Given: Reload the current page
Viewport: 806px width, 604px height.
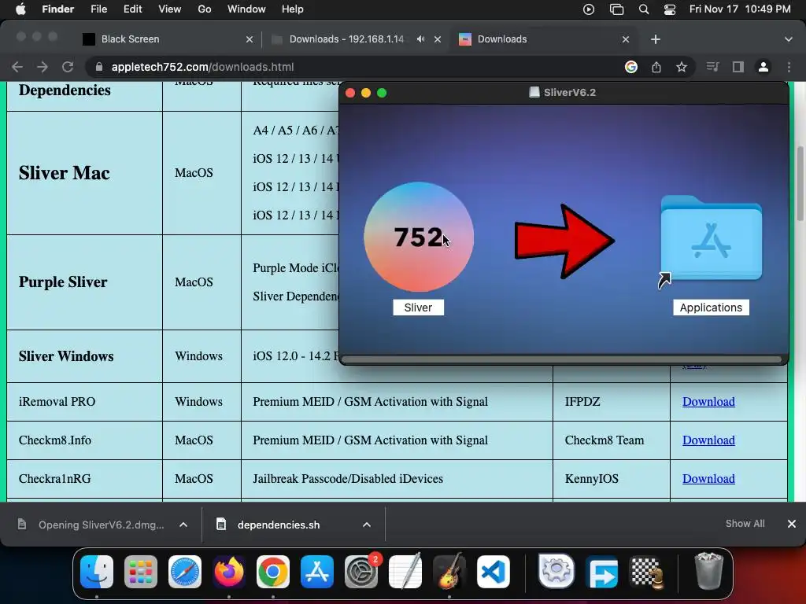Looking at the screenshot, I should click(x=68, y=67).
